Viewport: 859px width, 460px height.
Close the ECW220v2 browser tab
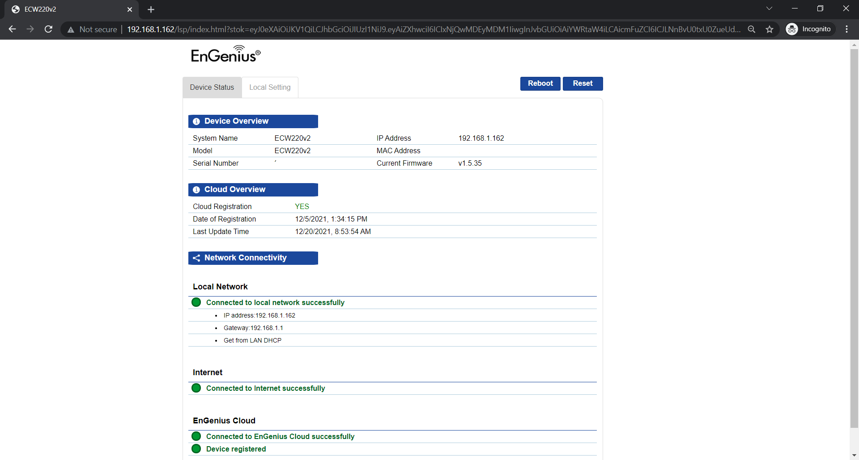[130, 9]
